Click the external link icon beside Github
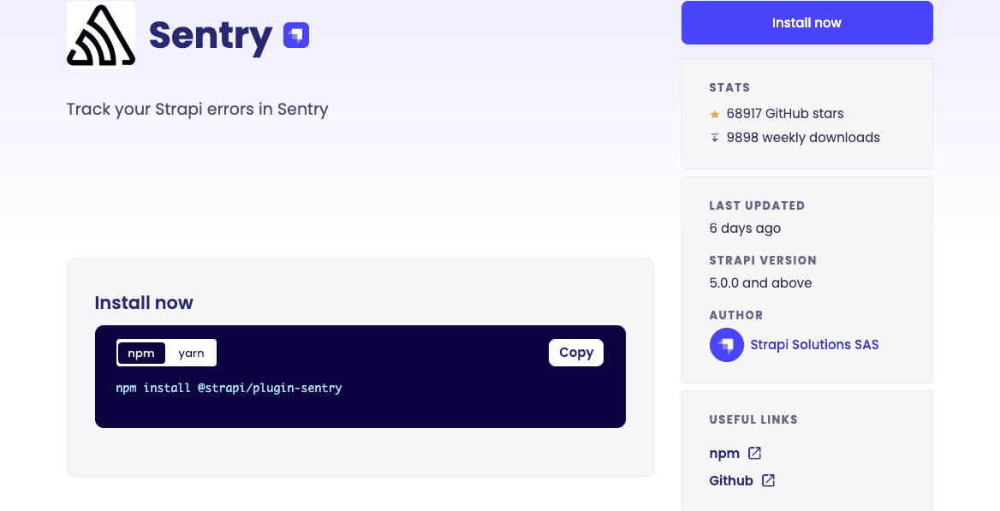Screen dimensions: 1000x511 tap(769, 480)
